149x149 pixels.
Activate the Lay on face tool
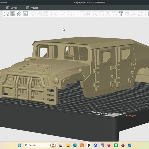(x=76, y=14)
